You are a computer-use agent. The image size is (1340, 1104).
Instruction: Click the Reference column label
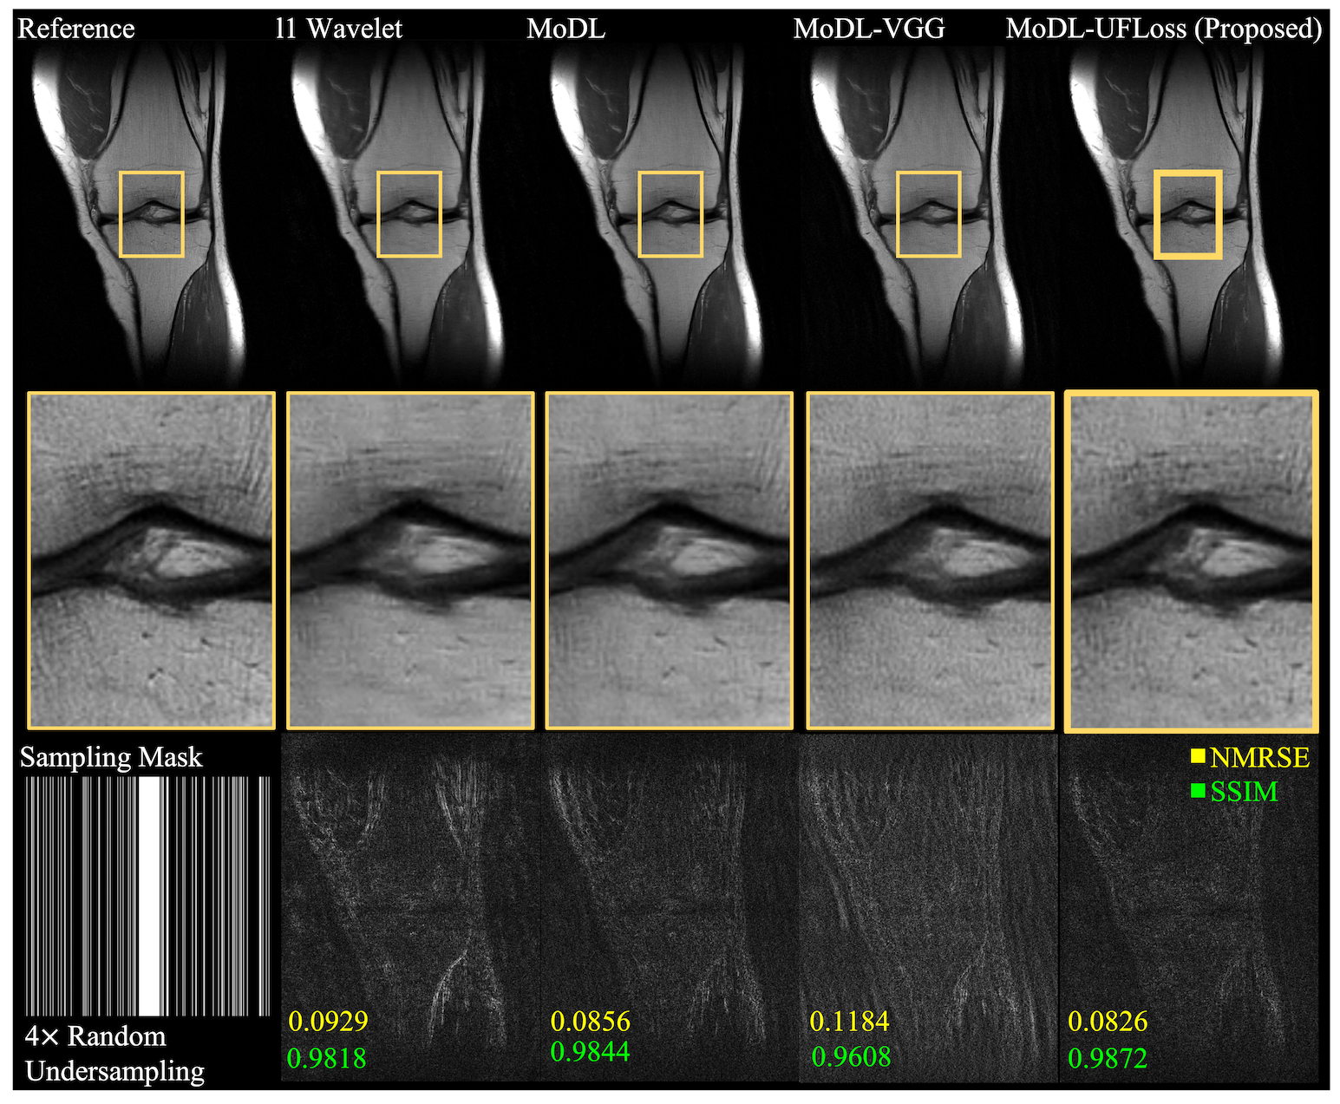click(x=76, y=29)
